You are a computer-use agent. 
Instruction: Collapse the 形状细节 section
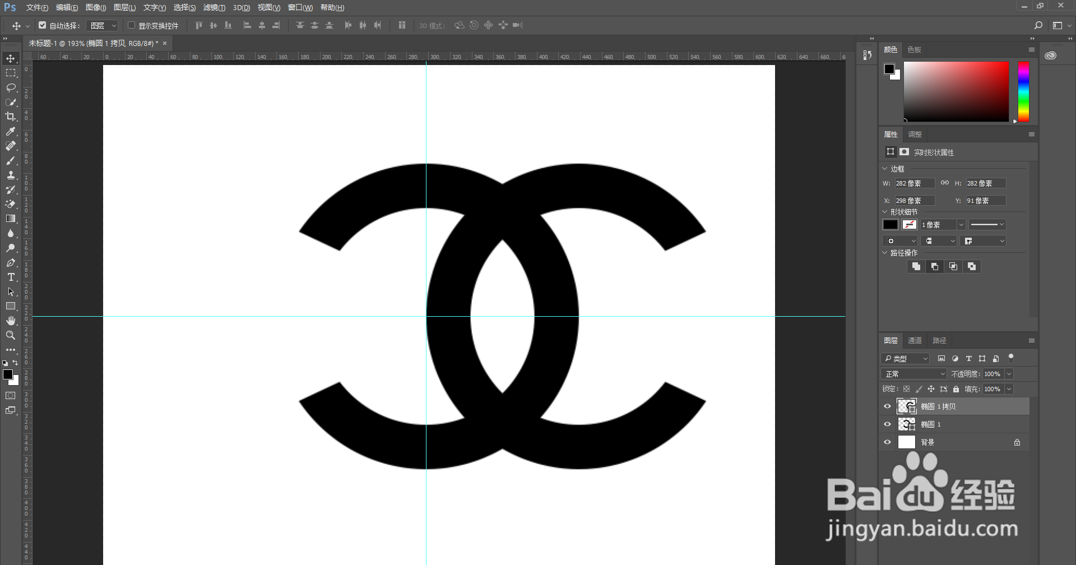(x=885, y=211)
